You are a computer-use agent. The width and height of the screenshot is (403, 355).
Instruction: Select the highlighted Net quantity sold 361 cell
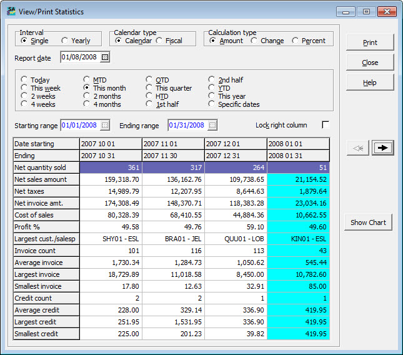click(111, 167)
